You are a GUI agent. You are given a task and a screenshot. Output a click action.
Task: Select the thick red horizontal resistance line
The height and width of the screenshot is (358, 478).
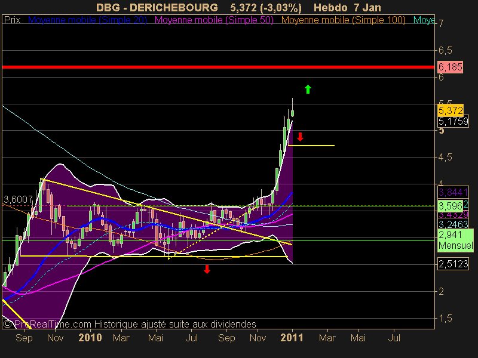pyautogui.click(x=218, y=67)
